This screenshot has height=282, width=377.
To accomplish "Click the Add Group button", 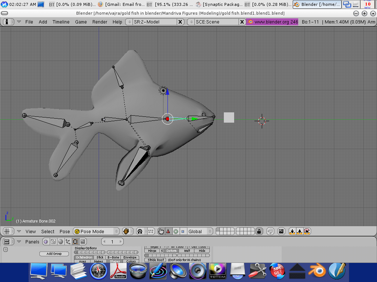I will pyautogui.click(x=54, y=254).
